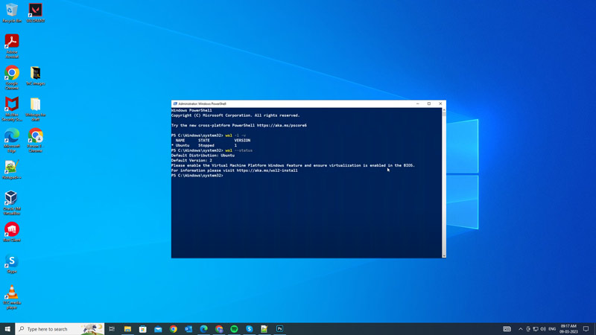This screenshot has width=596, height=335.
Task: Open the Windows Start menu
Action: (7, 329)
